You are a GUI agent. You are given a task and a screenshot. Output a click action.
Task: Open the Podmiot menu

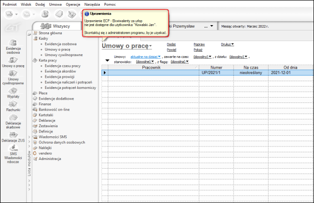9,4
